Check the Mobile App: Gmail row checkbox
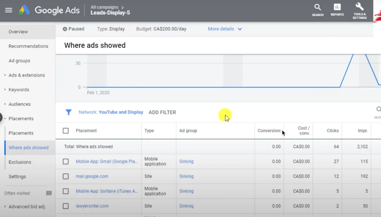Screen dimensions: 381x217 pos(65,161)
